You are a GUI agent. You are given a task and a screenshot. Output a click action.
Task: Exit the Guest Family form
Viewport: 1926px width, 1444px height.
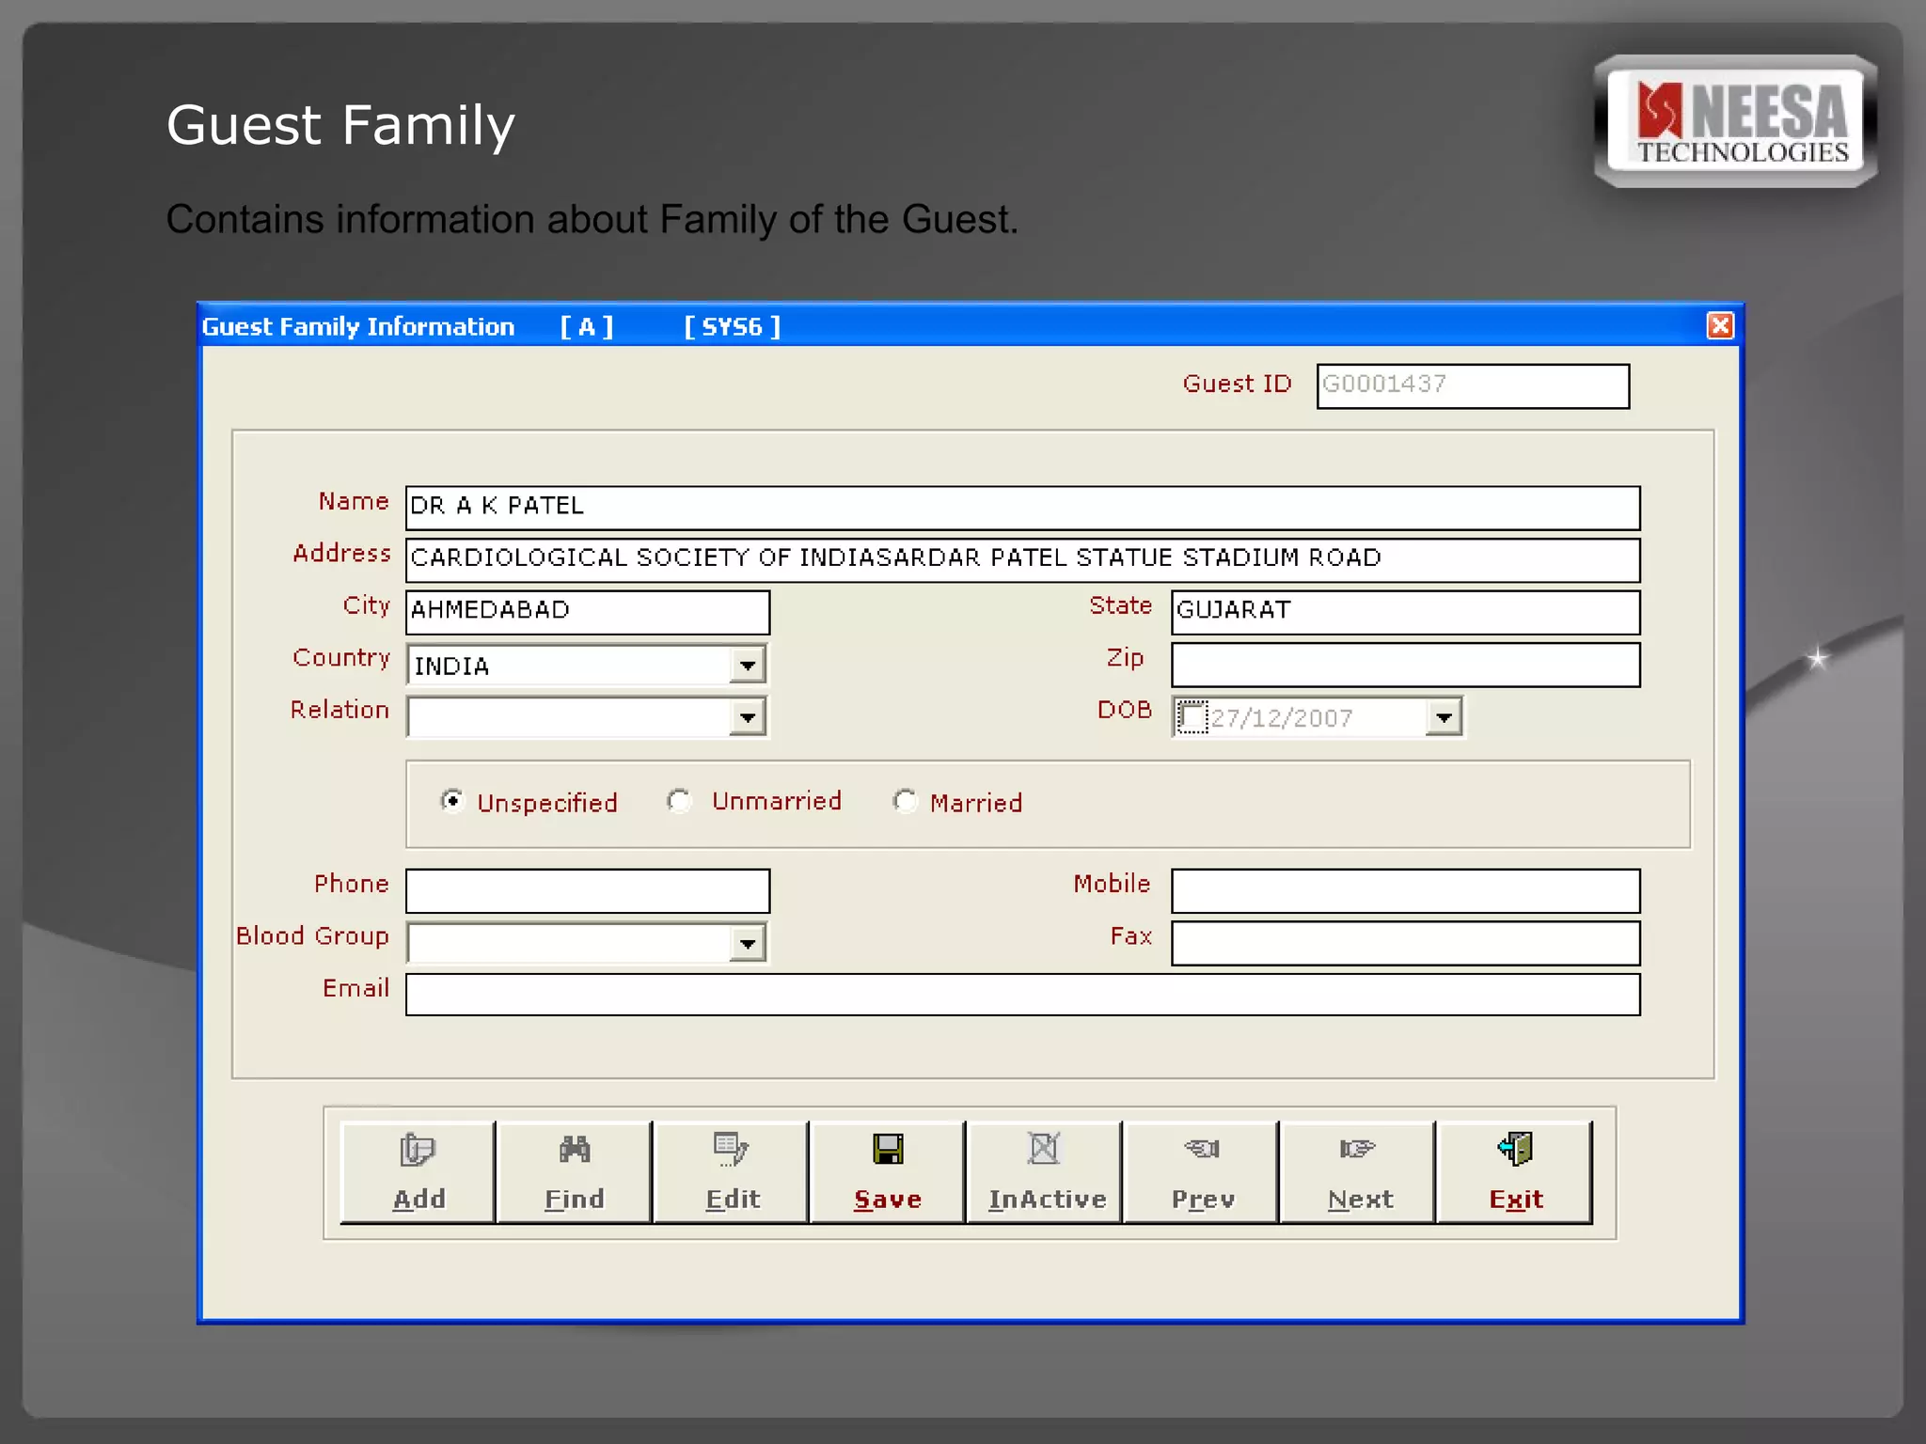[x=1515, y=1171]
